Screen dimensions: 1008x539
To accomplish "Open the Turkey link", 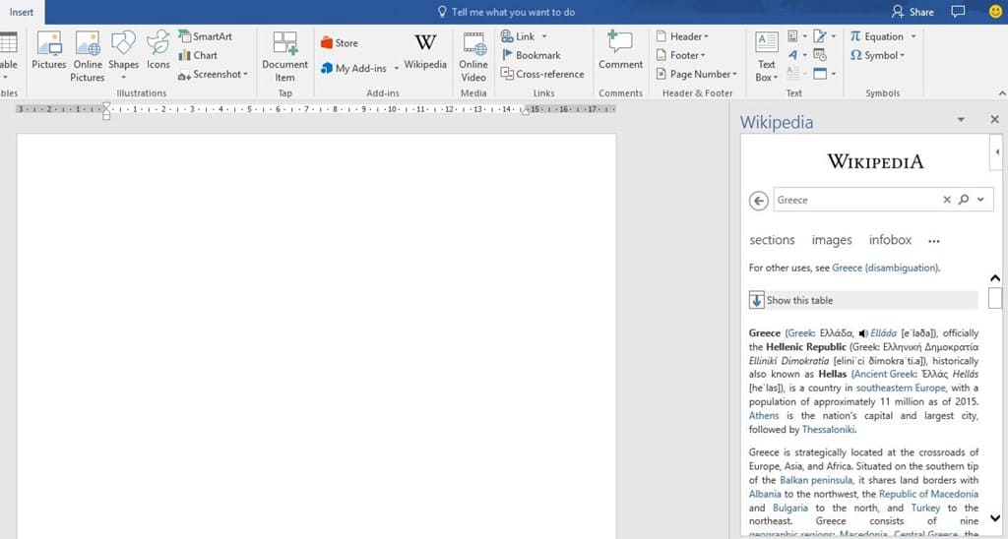I will (925, 508).
